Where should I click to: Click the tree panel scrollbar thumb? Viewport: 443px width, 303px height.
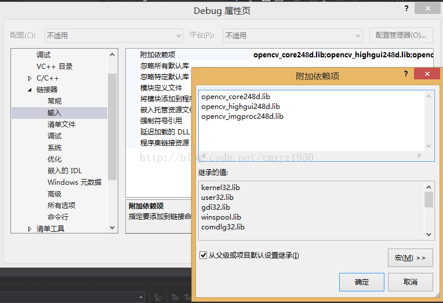click(x=112, y=127)
